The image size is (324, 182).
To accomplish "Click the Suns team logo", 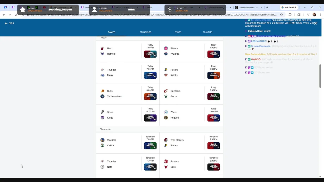I will point(102,91).
